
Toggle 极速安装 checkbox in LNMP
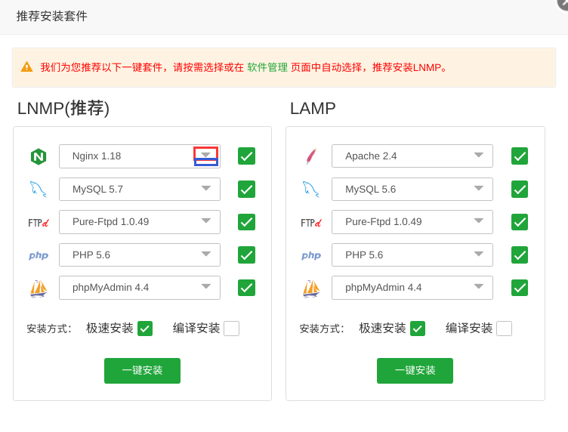pos(145,329)
